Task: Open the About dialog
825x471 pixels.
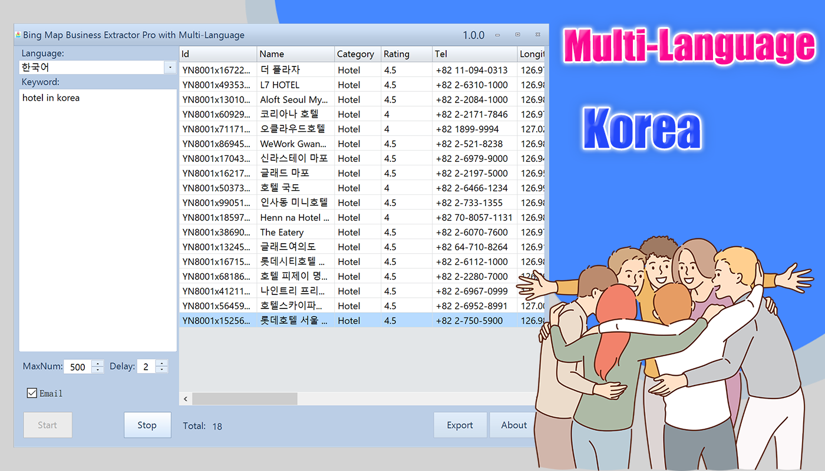Action: coord(514,425)
